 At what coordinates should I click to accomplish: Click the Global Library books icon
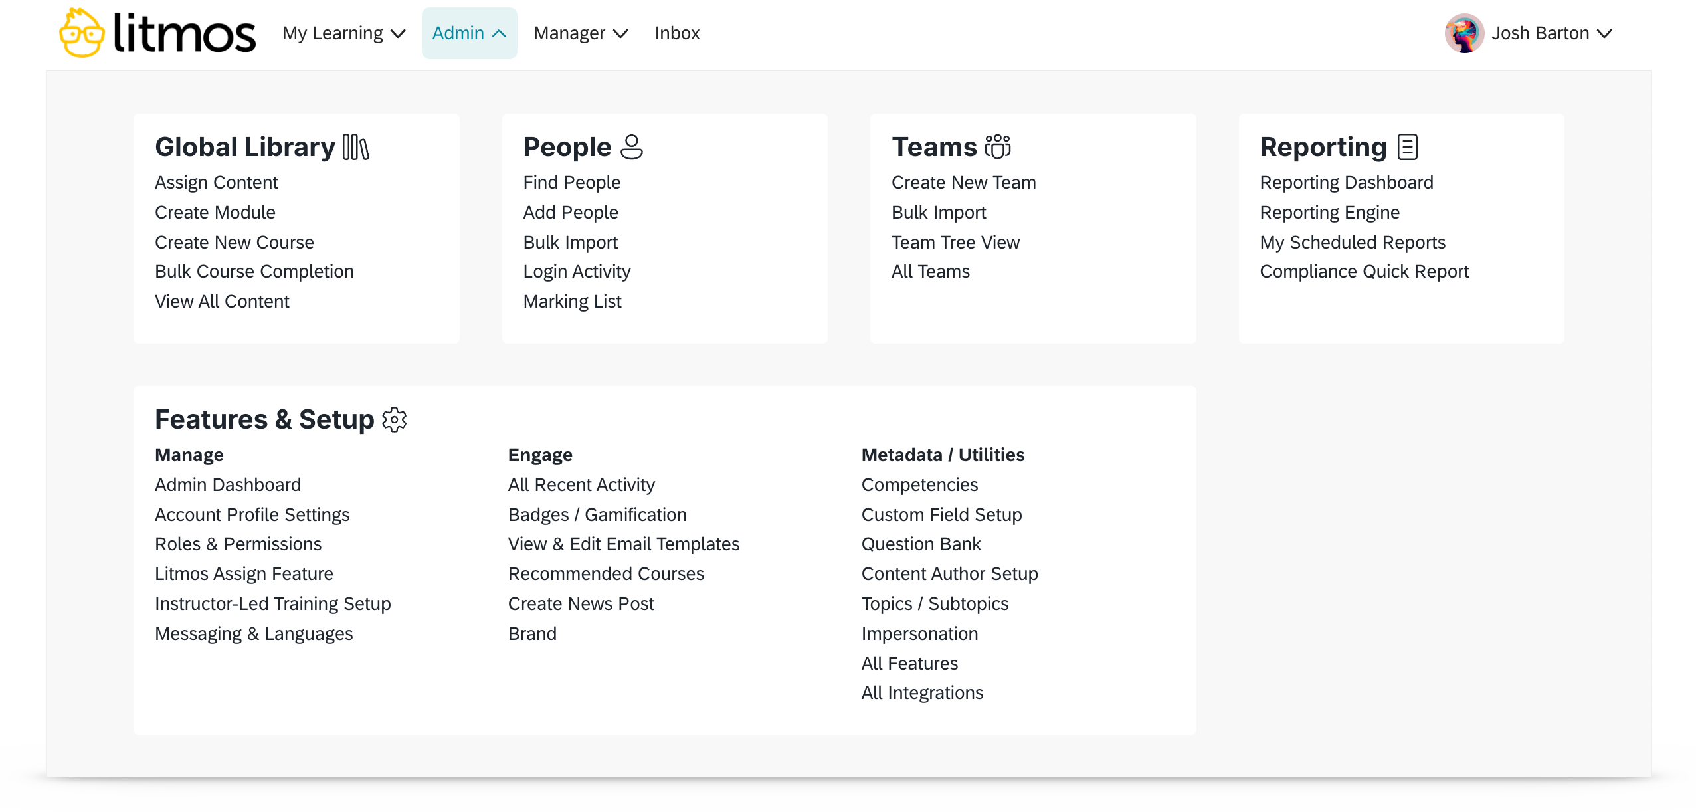click(355, 147)
